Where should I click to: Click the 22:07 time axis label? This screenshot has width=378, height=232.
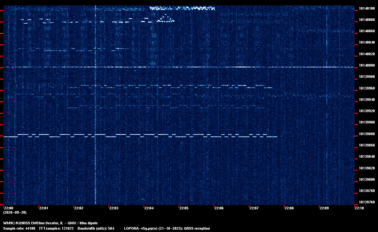(x=254, y=208)
